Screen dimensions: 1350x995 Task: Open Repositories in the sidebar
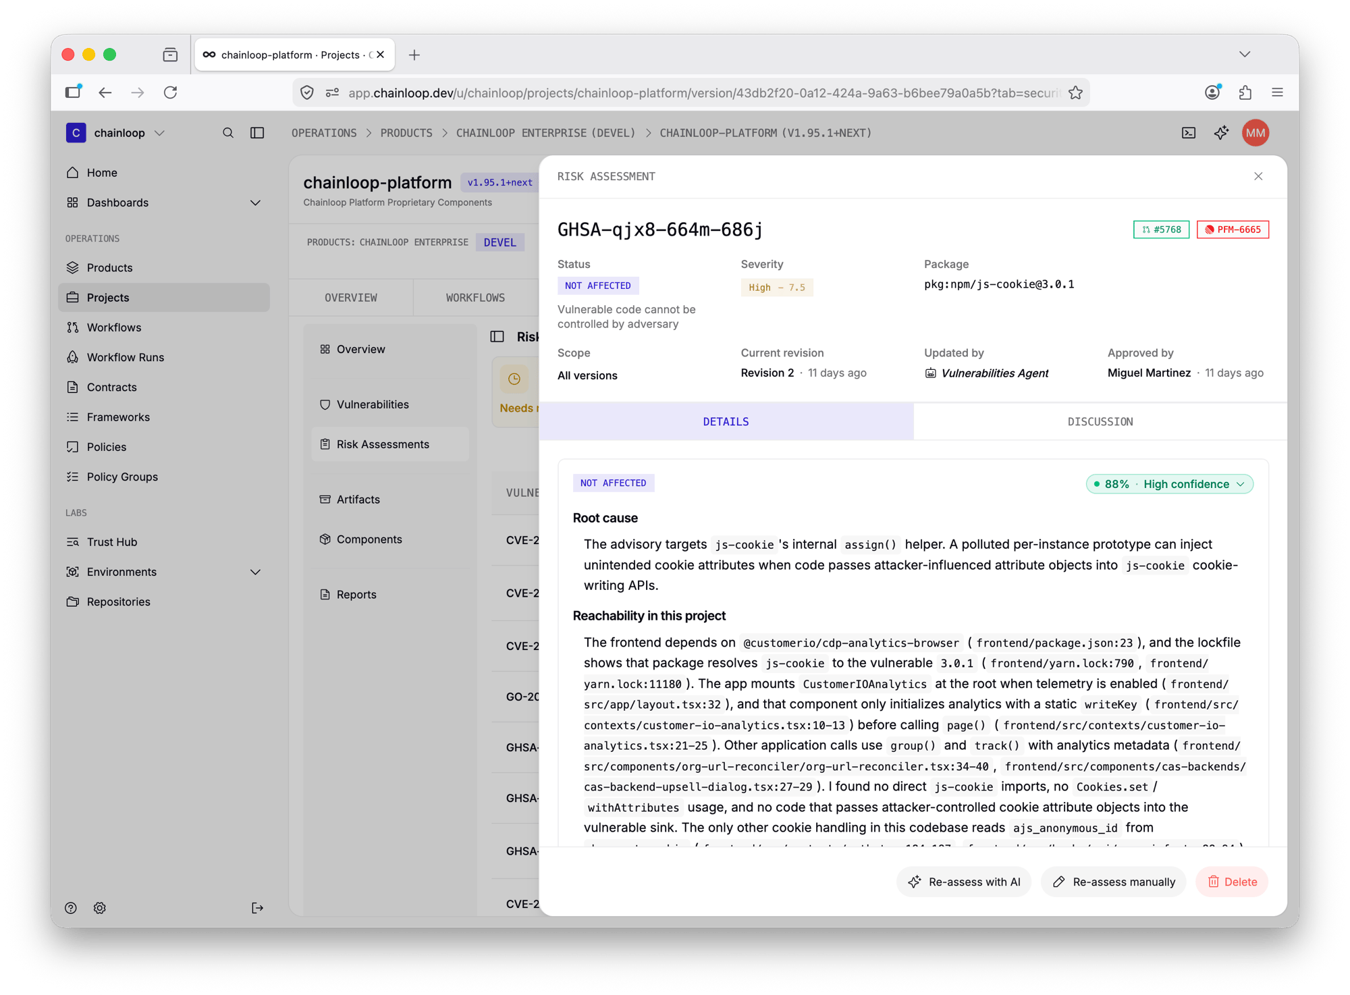tap(163, 601)
